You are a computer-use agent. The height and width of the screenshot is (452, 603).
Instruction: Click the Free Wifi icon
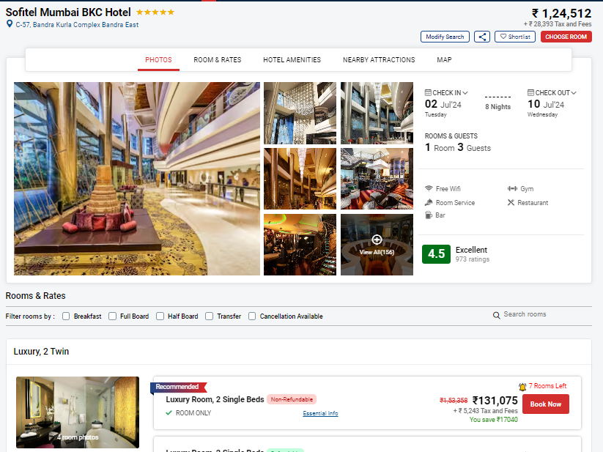(429, 189)
